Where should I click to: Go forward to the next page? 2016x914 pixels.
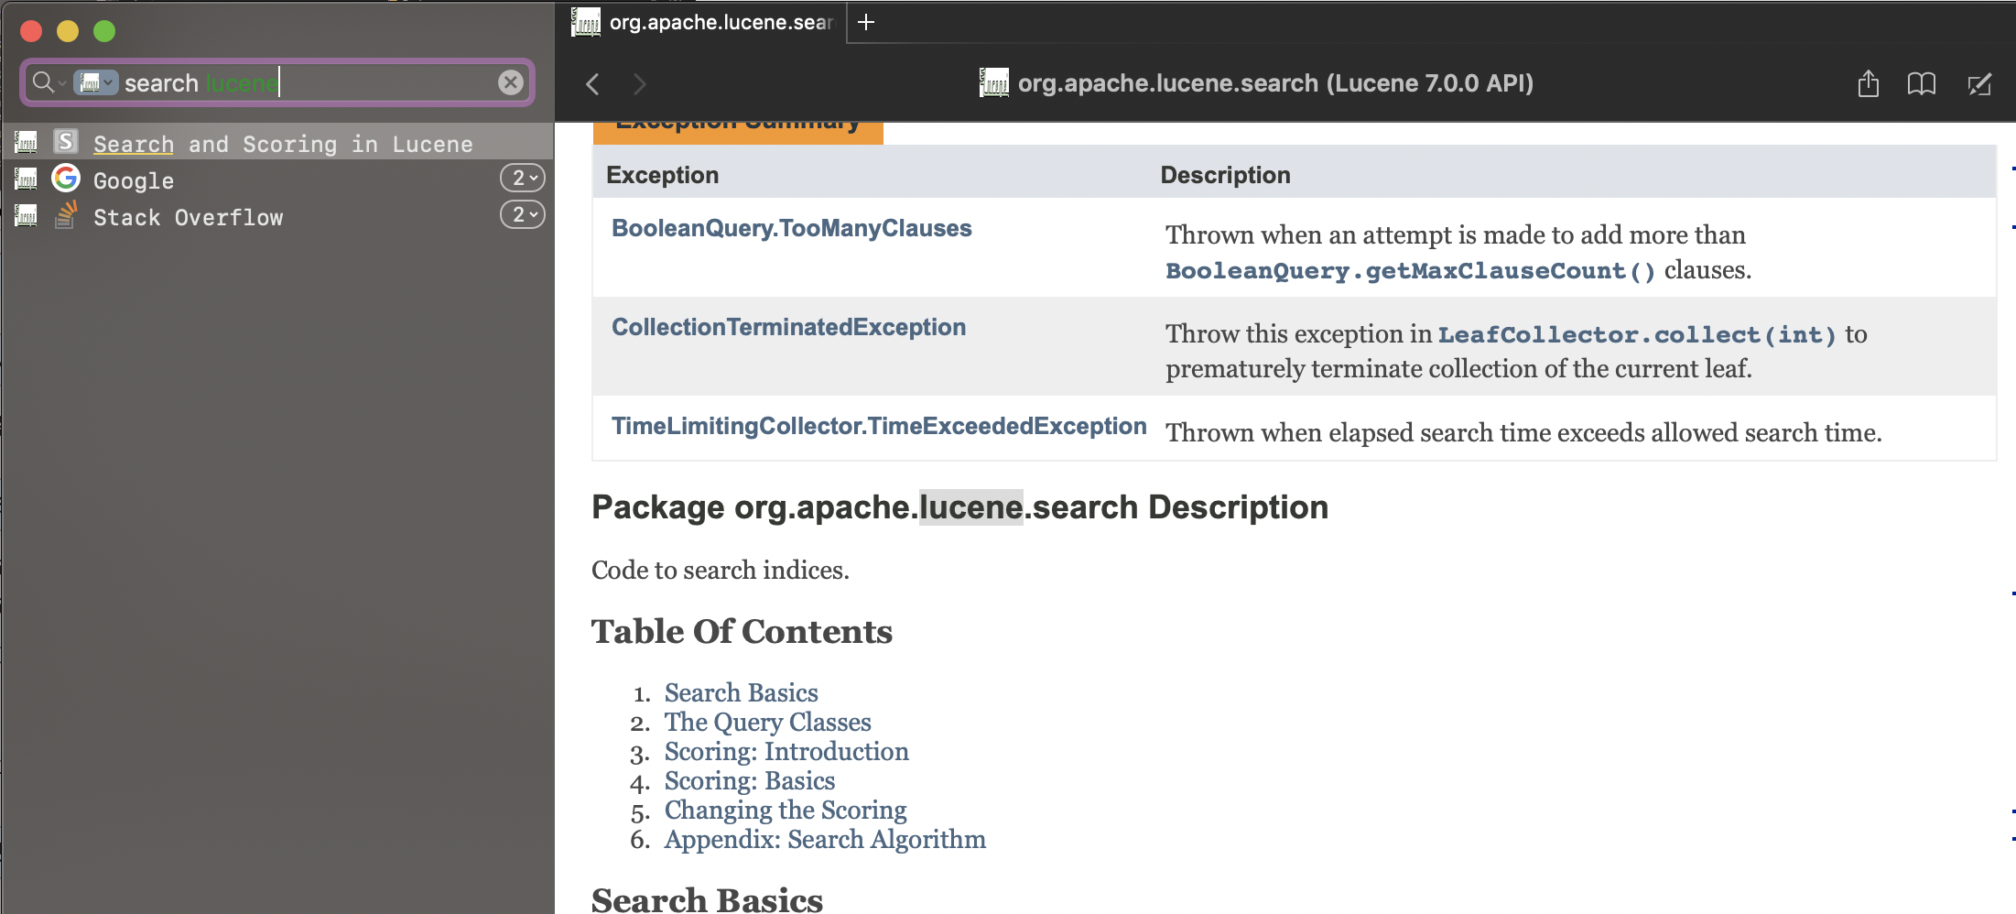pyautogui.click(x=640, y=84)
